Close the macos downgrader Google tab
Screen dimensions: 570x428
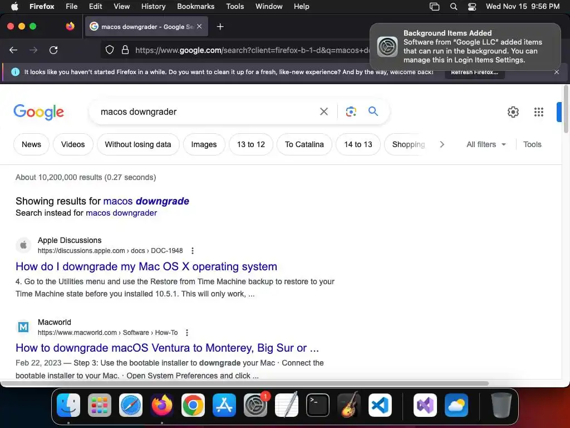[x=199, y=26]
